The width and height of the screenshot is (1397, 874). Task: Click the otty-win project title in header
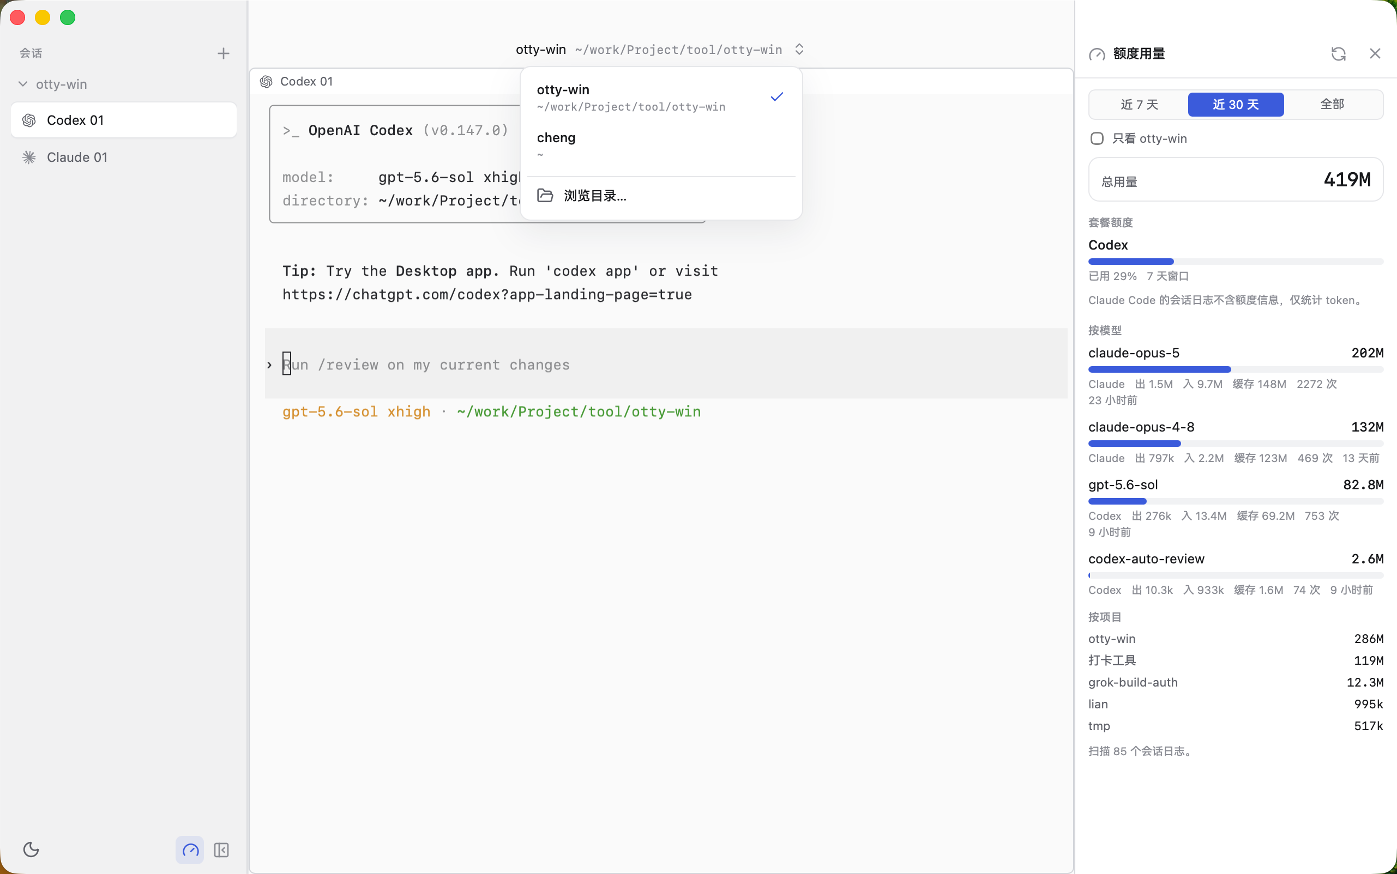(541, 50)
